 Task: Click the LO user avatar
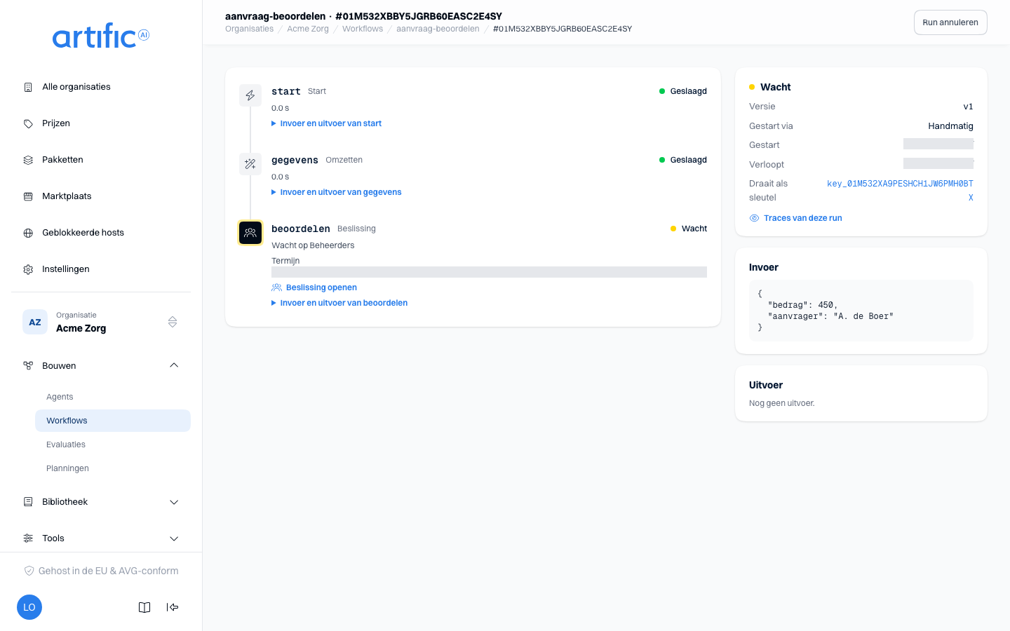pos(29,607)
